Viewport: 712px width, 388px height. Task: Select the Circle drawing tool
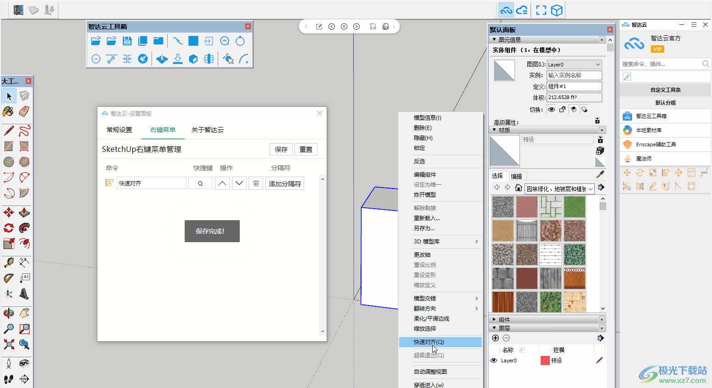pos(9,162)
